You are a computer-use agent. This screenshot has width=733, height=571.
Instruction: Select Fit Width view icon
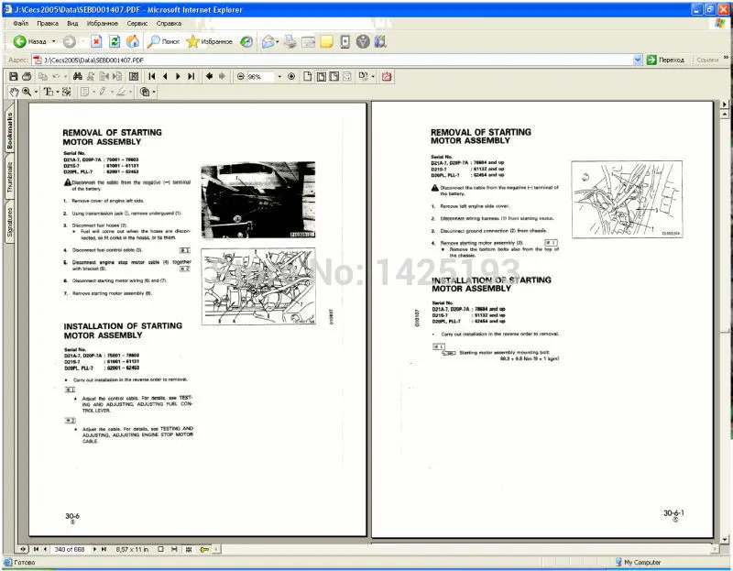coord(334,76)
